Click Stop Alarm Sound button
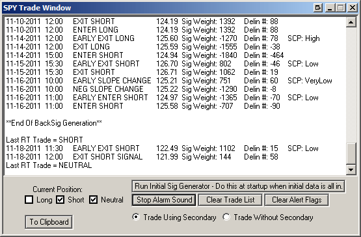The image size is (361, 237). coord(164,200)
